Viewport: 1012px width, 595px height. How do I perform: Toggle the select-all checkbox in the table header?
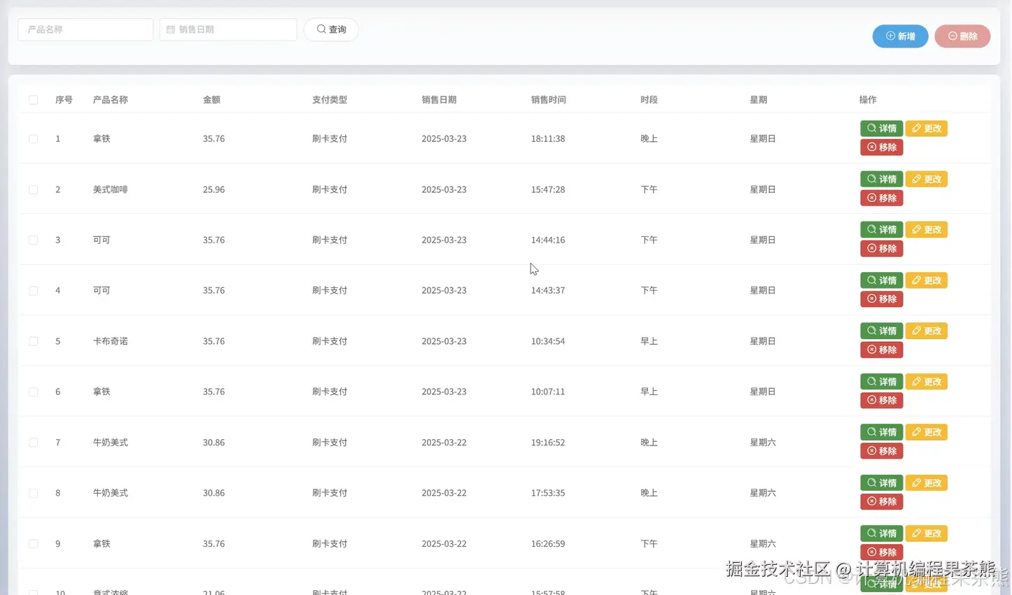tap(33, 99)
